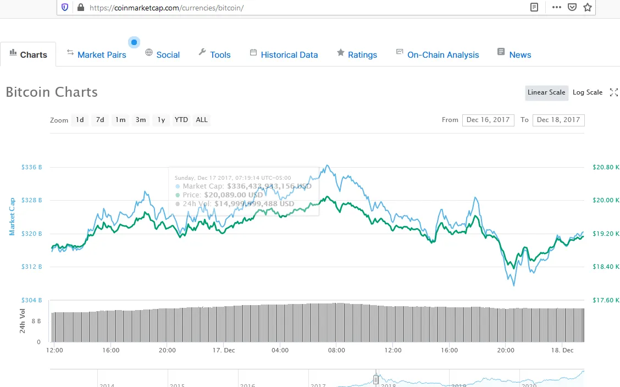Click the Market Cap axis label
Image resolution: width=620 pixels, height=387 pixels.
12,217
